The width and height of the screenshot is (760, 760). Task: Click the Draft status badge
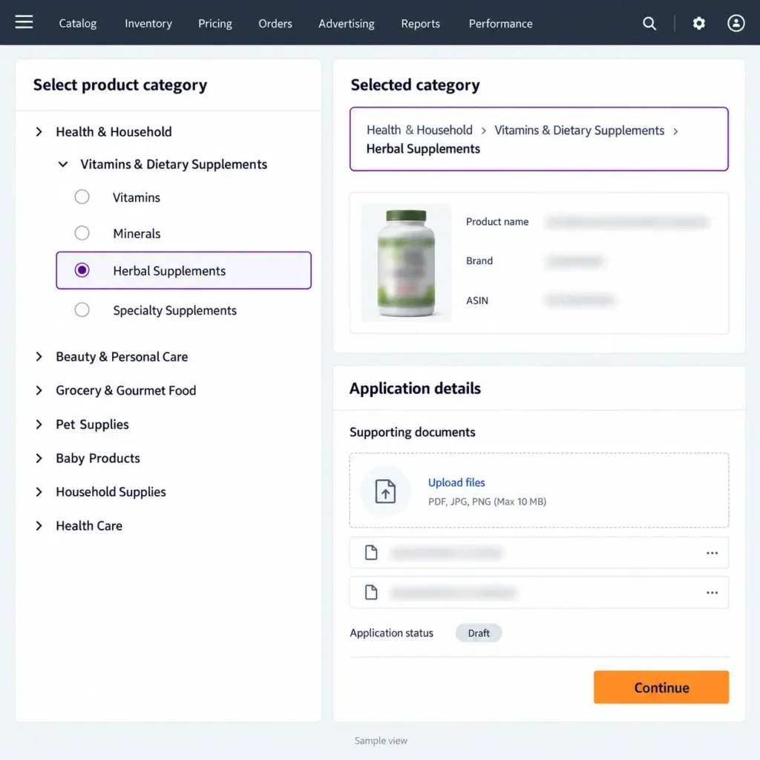[x=479, y=633]
